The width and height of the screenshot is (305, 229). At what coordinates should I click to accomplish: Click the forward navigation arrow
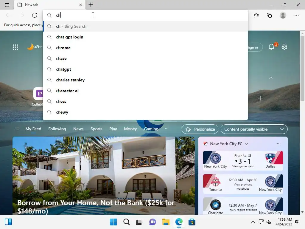[x=21, y=15]
